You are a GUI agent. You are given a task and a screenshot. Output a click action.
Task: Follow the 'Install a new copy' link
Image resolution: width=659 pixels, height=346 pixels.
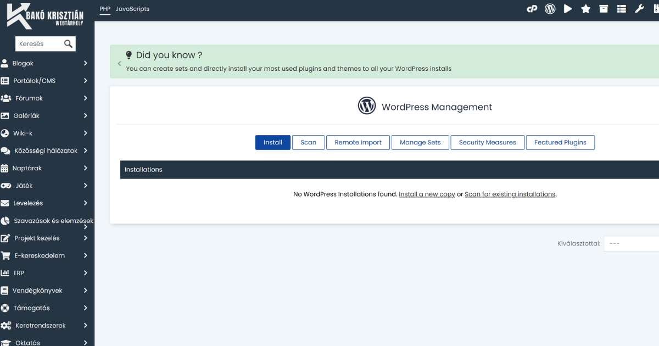[x=427, y=194]
